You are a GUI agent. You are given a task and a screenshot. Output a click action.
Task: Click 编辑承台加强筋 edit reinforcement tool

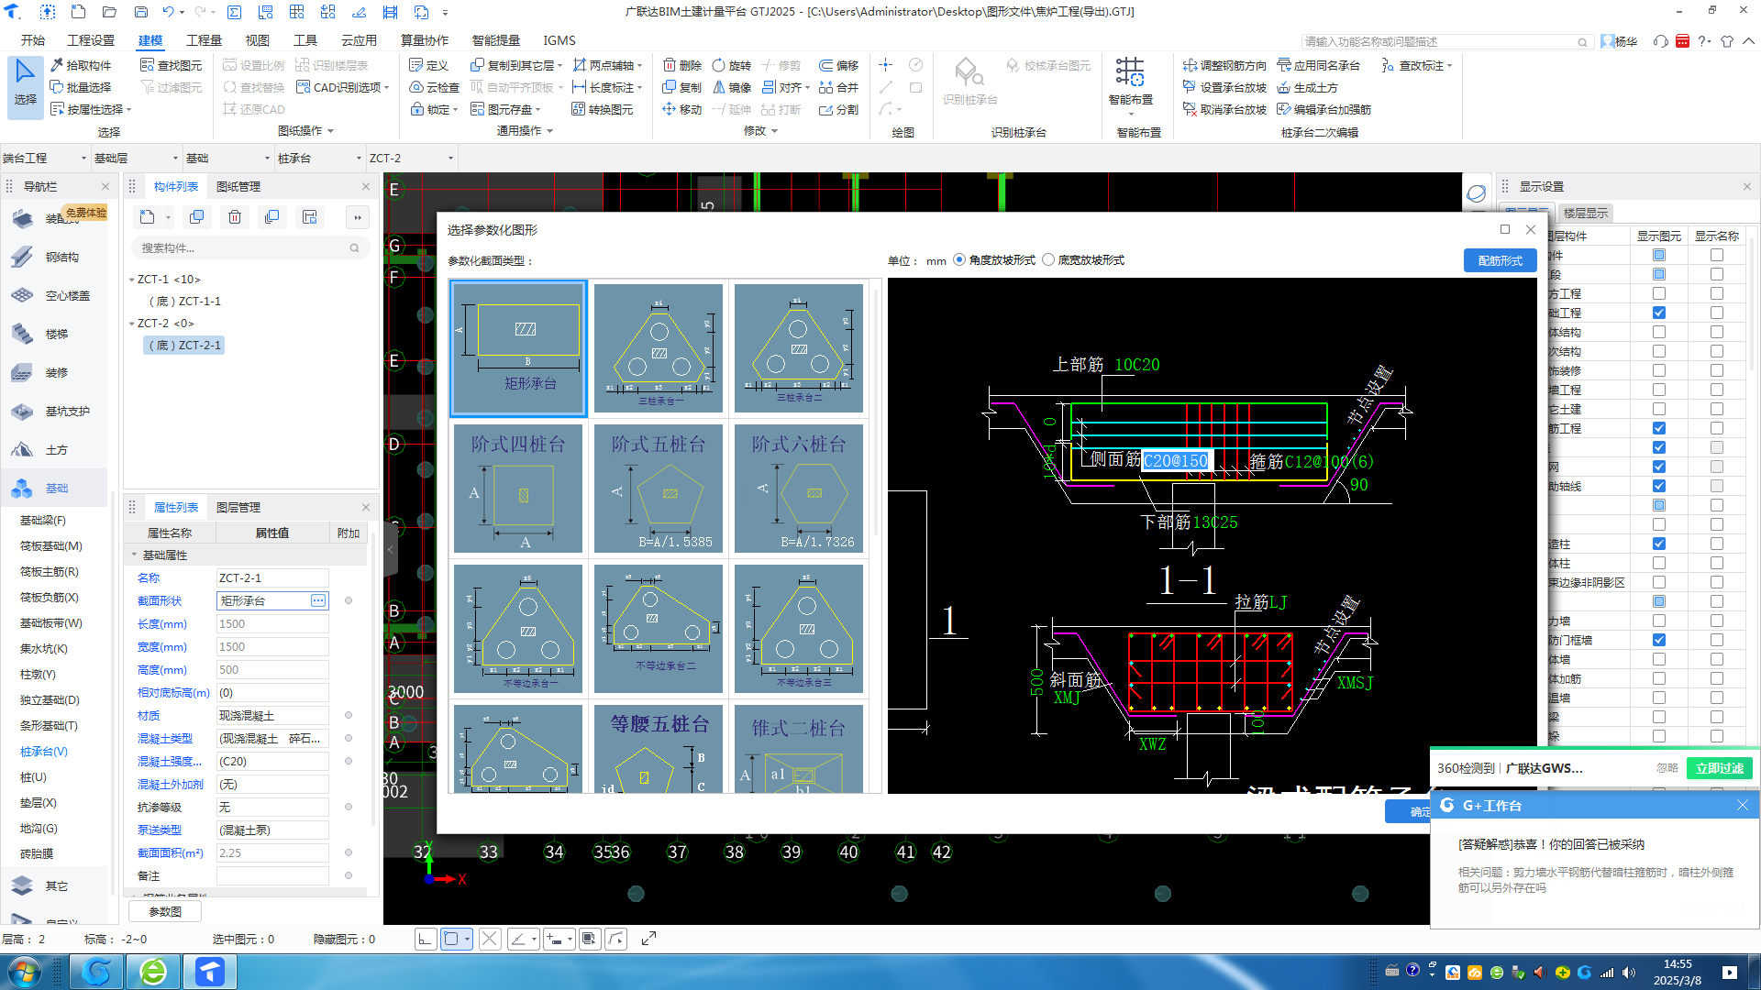(x=1324, y=109)
